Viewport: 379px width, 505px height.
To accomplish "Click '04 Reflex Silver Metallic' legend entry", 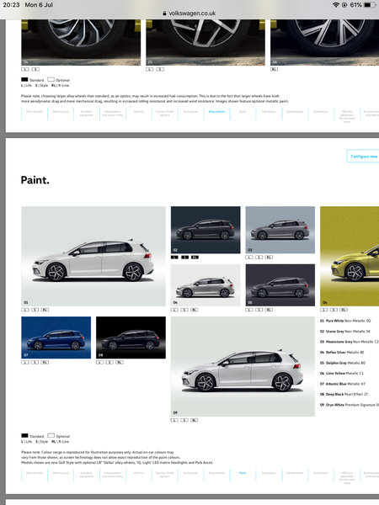I will 342,353.
